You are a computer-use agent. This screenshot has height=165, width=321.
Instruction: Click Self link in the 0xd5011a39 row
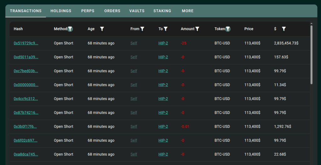(x=134, y=57)
